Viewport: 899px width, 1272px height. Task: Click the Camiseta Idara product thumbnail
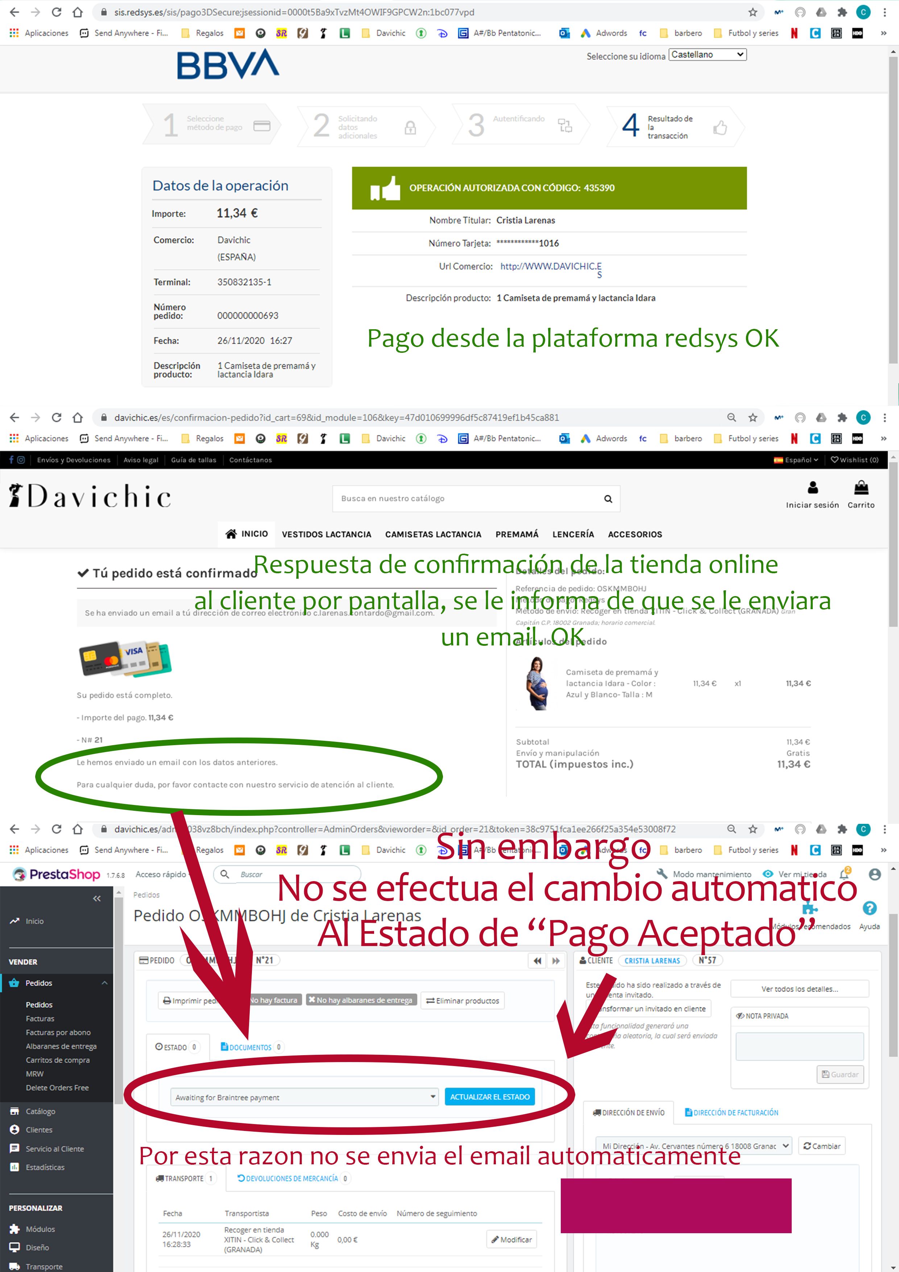537,684
